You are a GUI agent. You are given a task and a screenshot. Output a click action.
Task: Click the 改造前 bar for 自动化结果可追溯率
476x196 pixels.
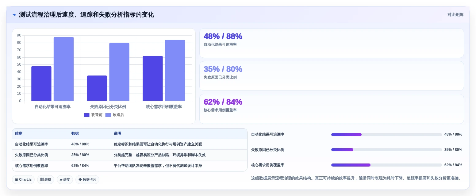pos(41,83)
